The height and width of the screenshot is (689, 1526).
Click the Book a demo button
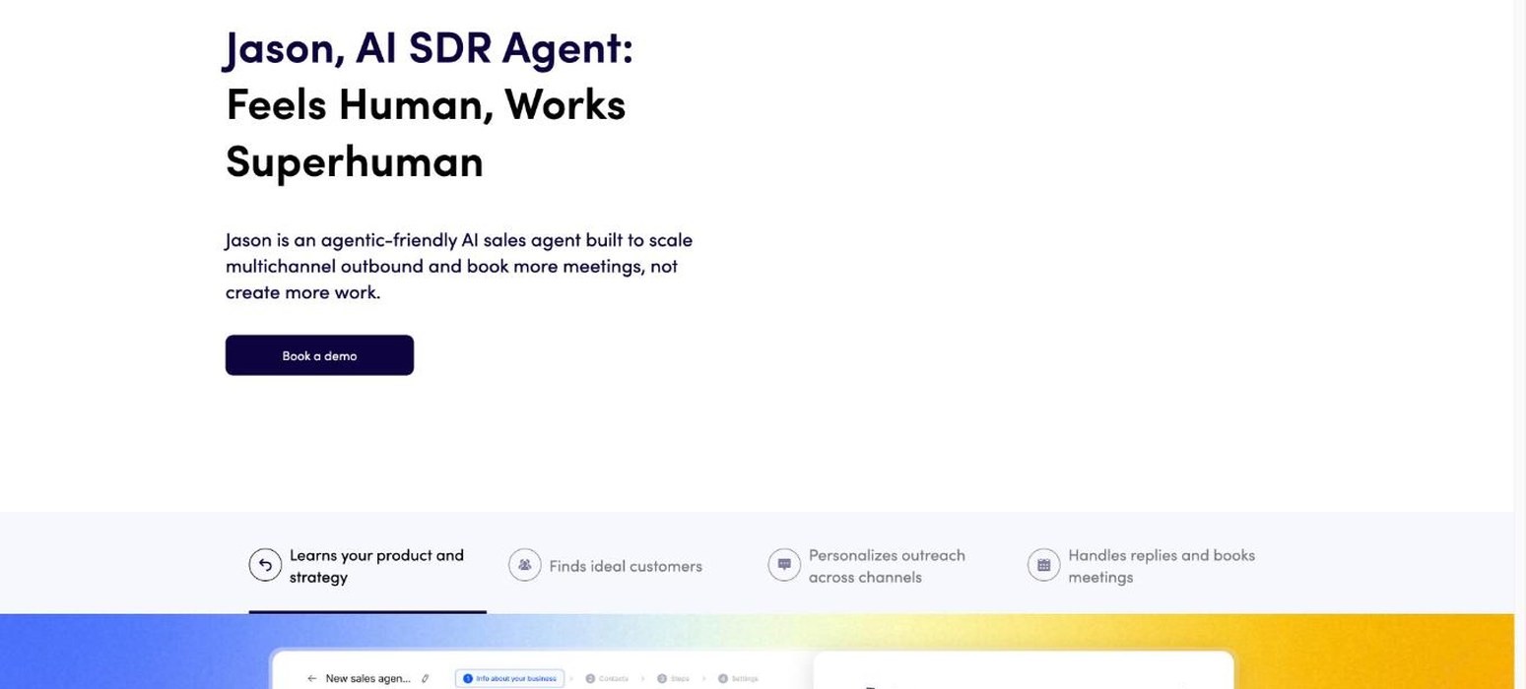pyautogui.click(x=319, y=355)
